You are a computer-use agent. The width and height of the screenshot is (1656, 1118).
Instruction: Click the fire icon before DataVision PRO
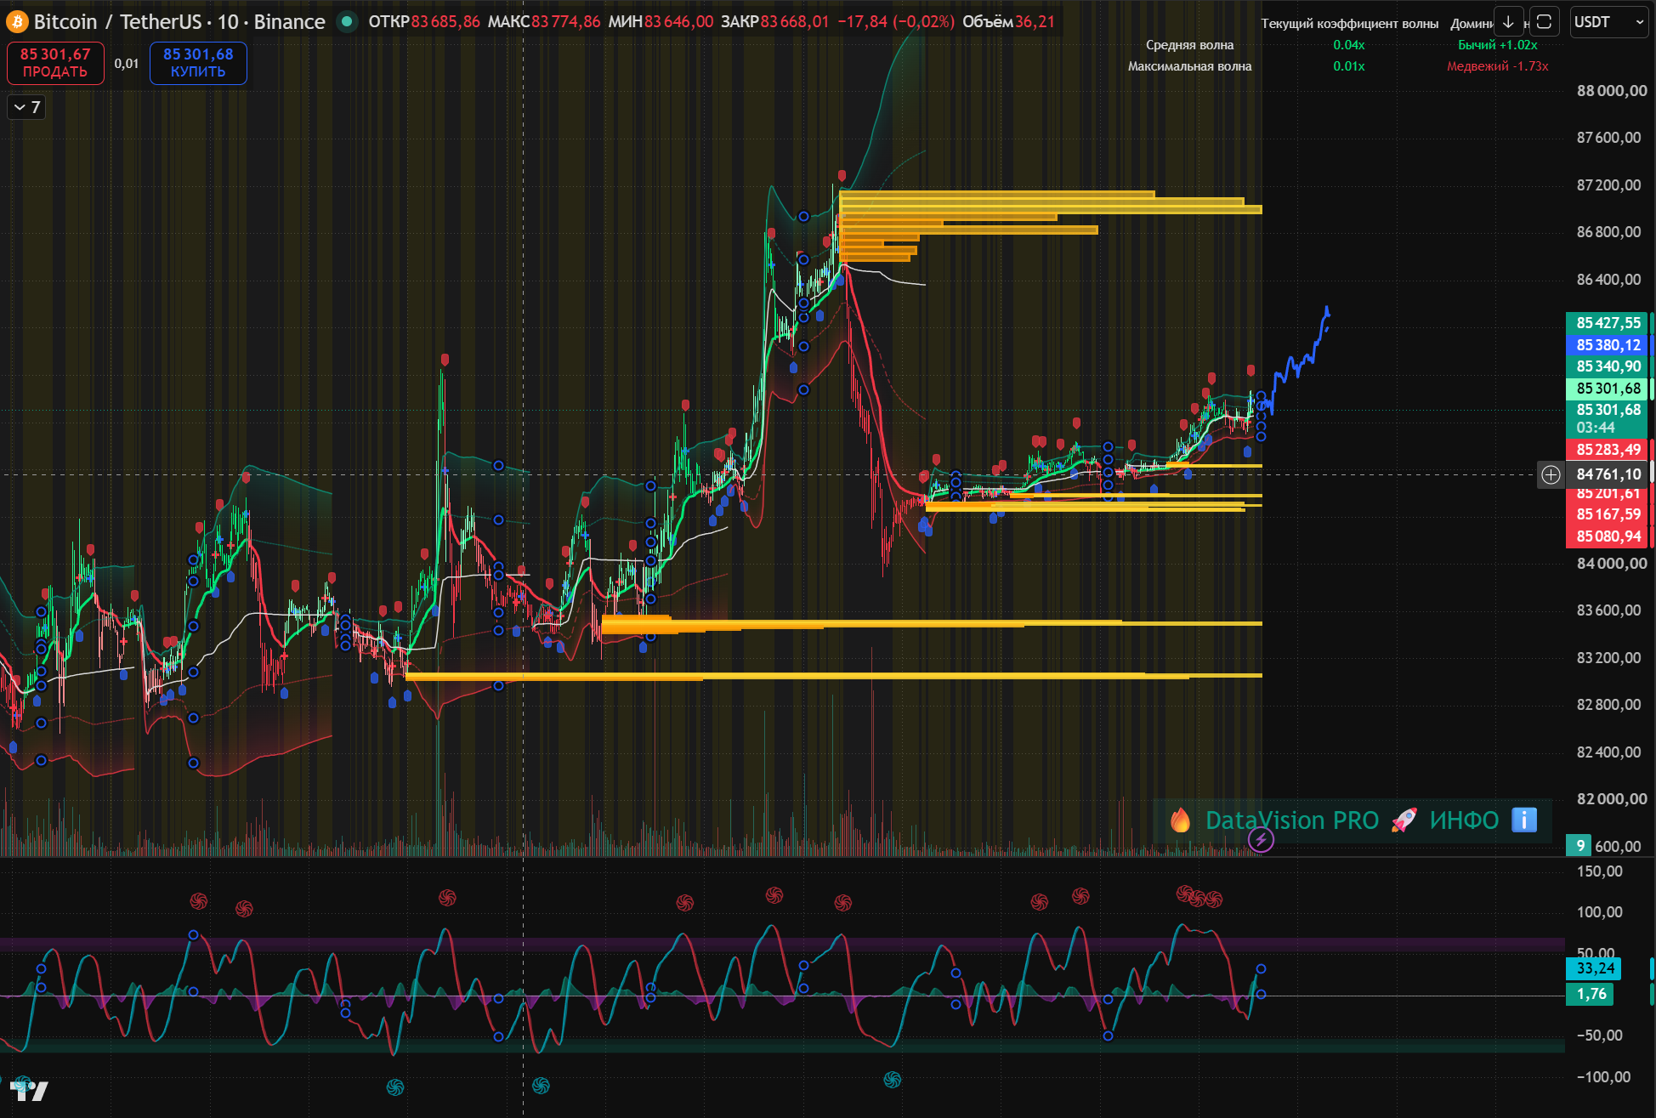point(1180,820)
